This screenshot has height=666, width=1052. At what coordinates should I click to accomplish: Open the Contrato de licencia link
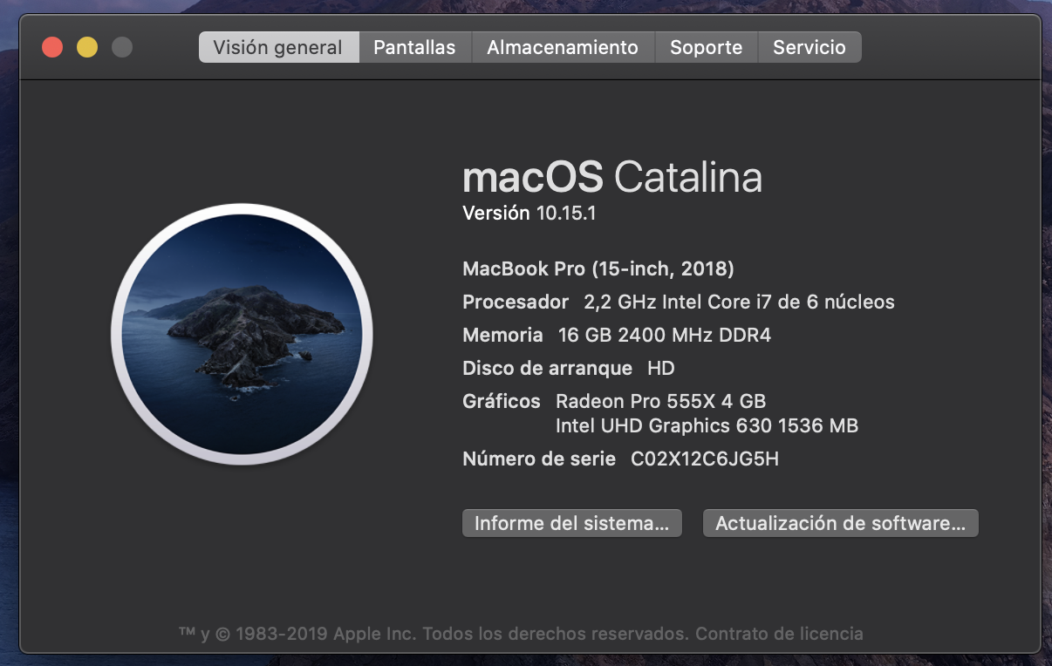tap(779, 634)
